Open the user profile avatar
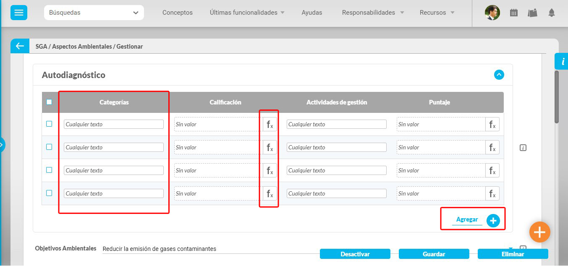 492,13
